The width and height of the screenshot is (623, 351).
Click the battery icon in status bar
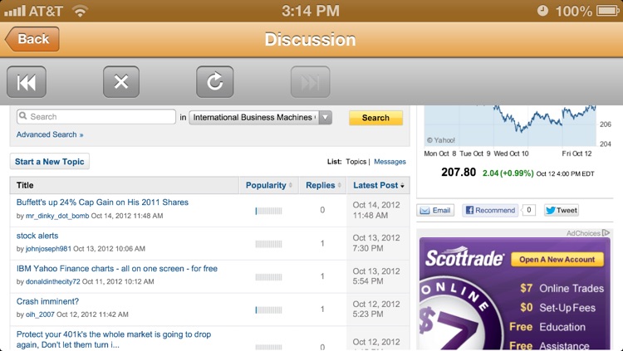pyautogui.click(x=608, y=10)
